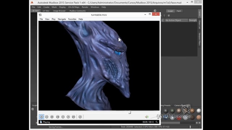Viewport: 232px width, 130px height.
Task: Open the vertical Layers side tab
Action: pos(199,14)
